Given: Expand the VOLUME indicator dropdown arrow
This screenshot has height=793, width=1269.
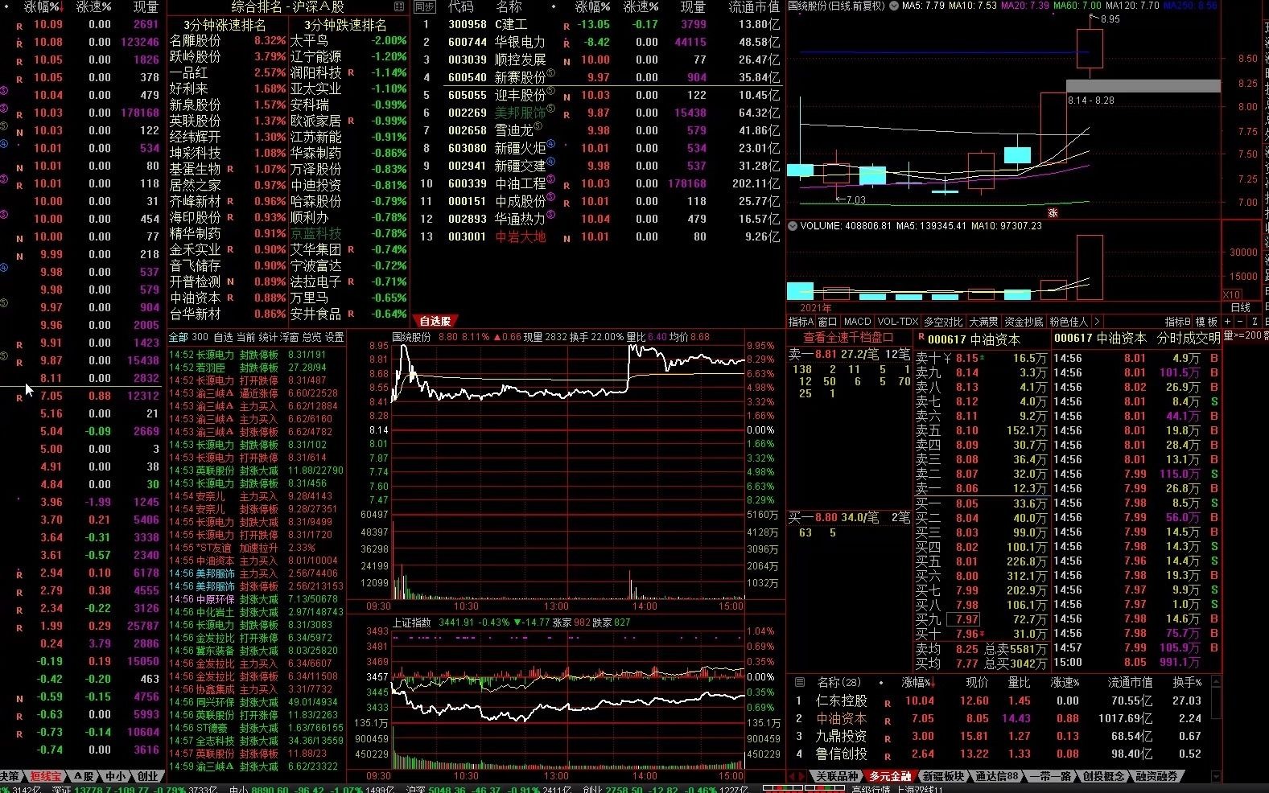Looking at the screenshot, I should [793, 226].
